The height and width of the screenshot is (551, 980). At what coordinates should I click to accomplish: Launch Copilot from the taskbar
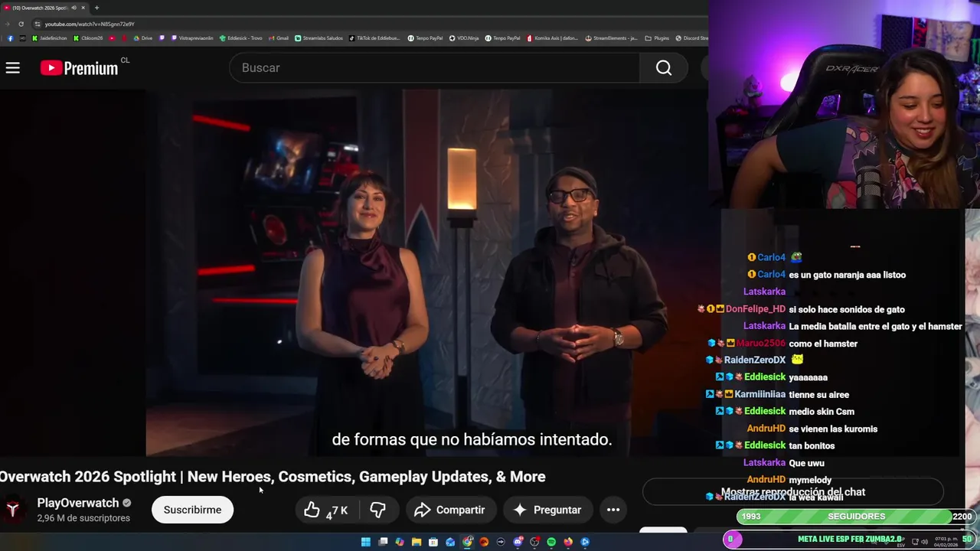400,542
